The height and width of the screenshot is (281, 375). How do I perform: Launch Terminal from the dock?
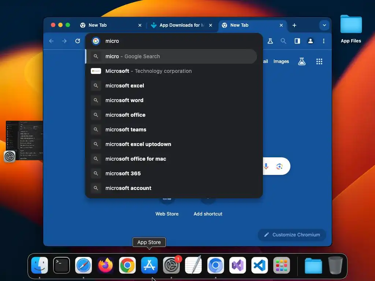pos(62,265)
